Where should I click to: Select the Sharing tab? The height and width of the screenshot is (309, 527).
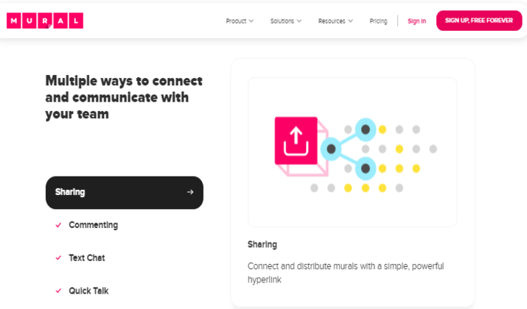pos(125,193)
